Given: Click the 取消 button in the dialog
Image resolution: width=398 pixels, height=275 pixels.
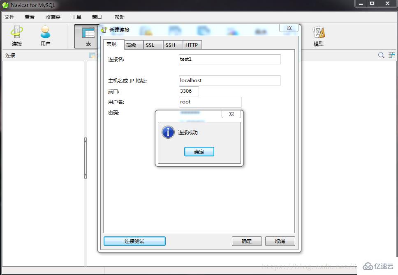Looking at the screenshot, I should pyautogui.click(x=280, y=241).
